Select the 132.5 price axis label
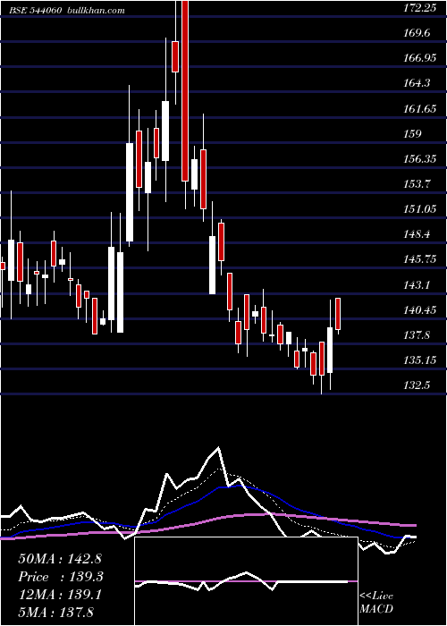Viewport: 447px width, 626px height. click(x=417, y=385)
